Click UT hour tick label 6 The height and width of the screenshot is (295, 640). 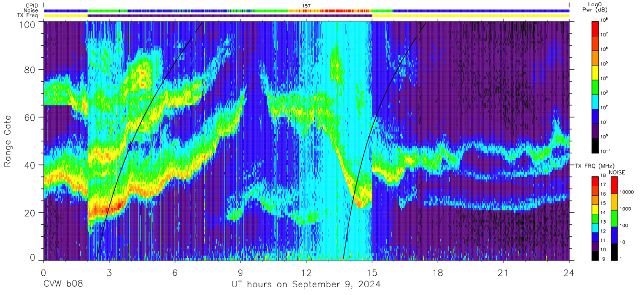(175, 272)
